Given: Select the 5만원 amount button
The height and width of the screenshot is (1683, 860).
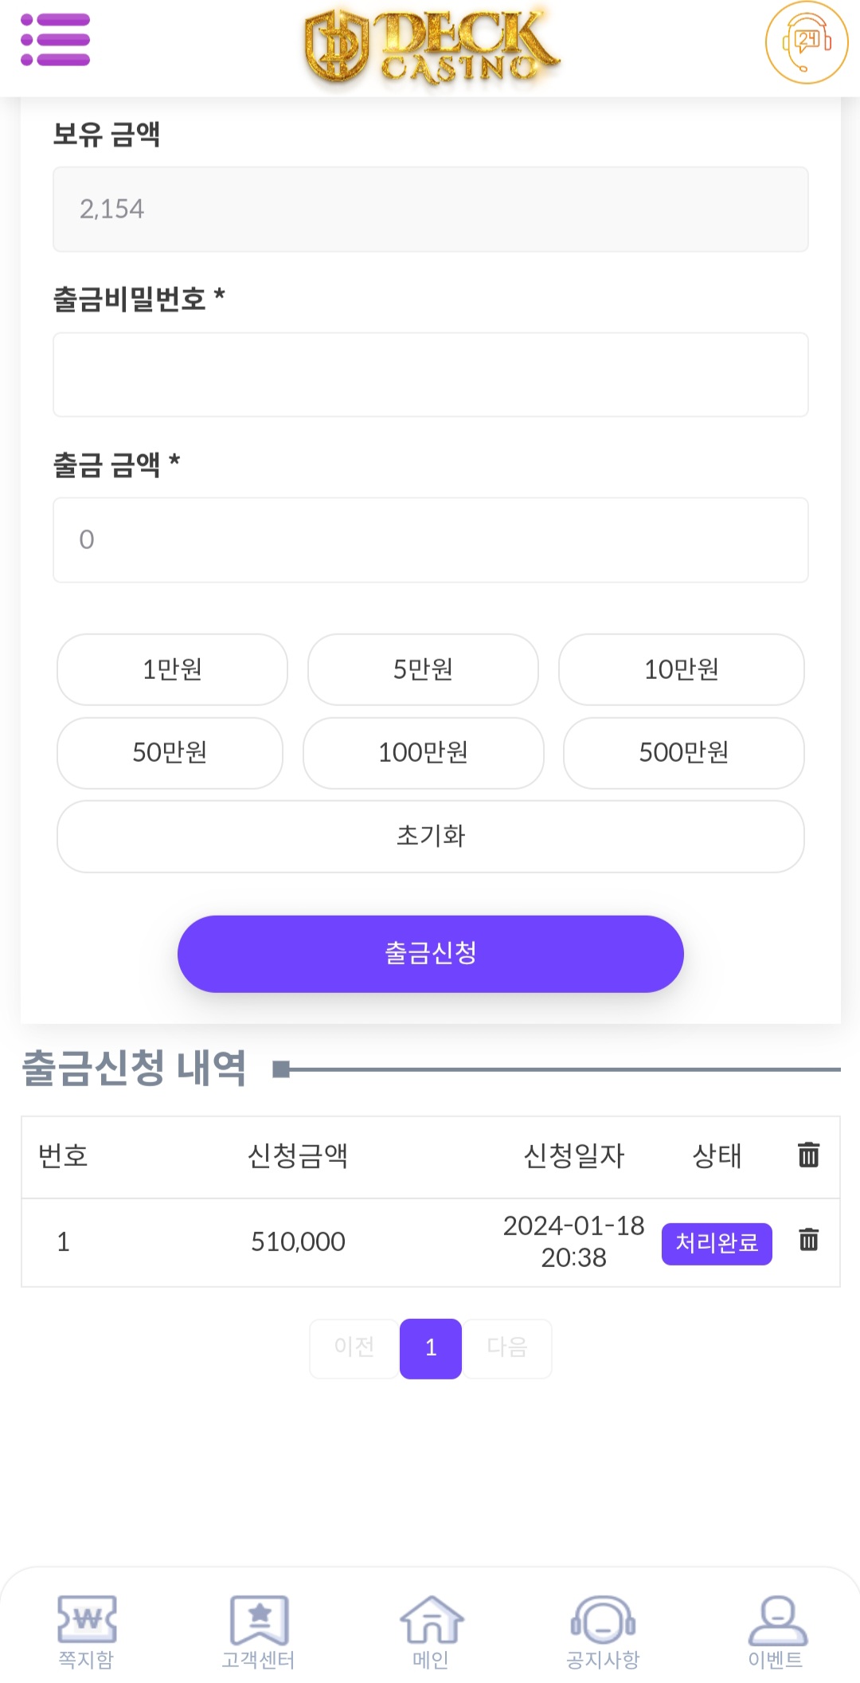Looking at the screenshot, I should 423,669.
